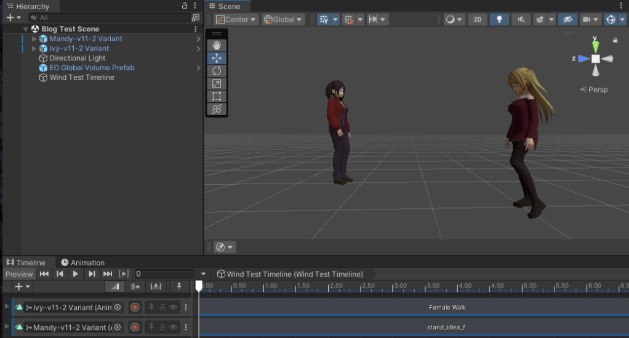Toggle 2D view mode
629x338 pixels.
tap(478, 19)
